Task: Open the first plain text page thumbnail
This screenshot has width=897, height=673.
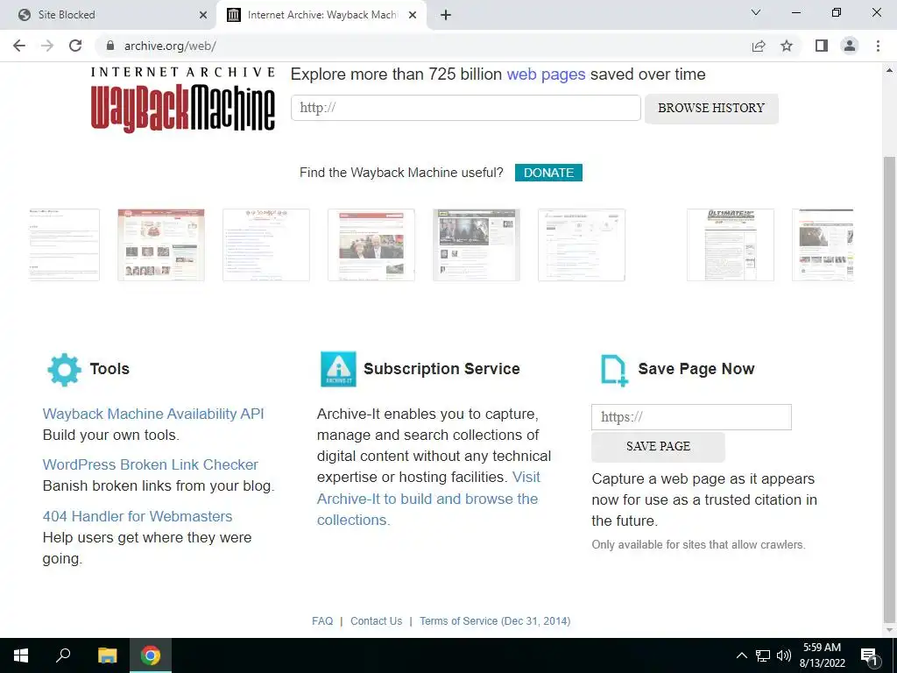Action: pos(64,245)
